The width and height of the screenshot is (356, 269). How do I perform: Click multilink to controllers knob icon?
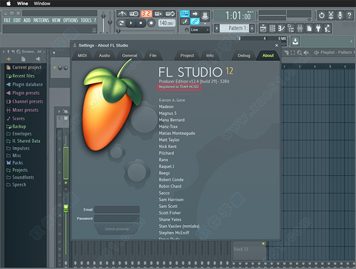click(205, 15)
